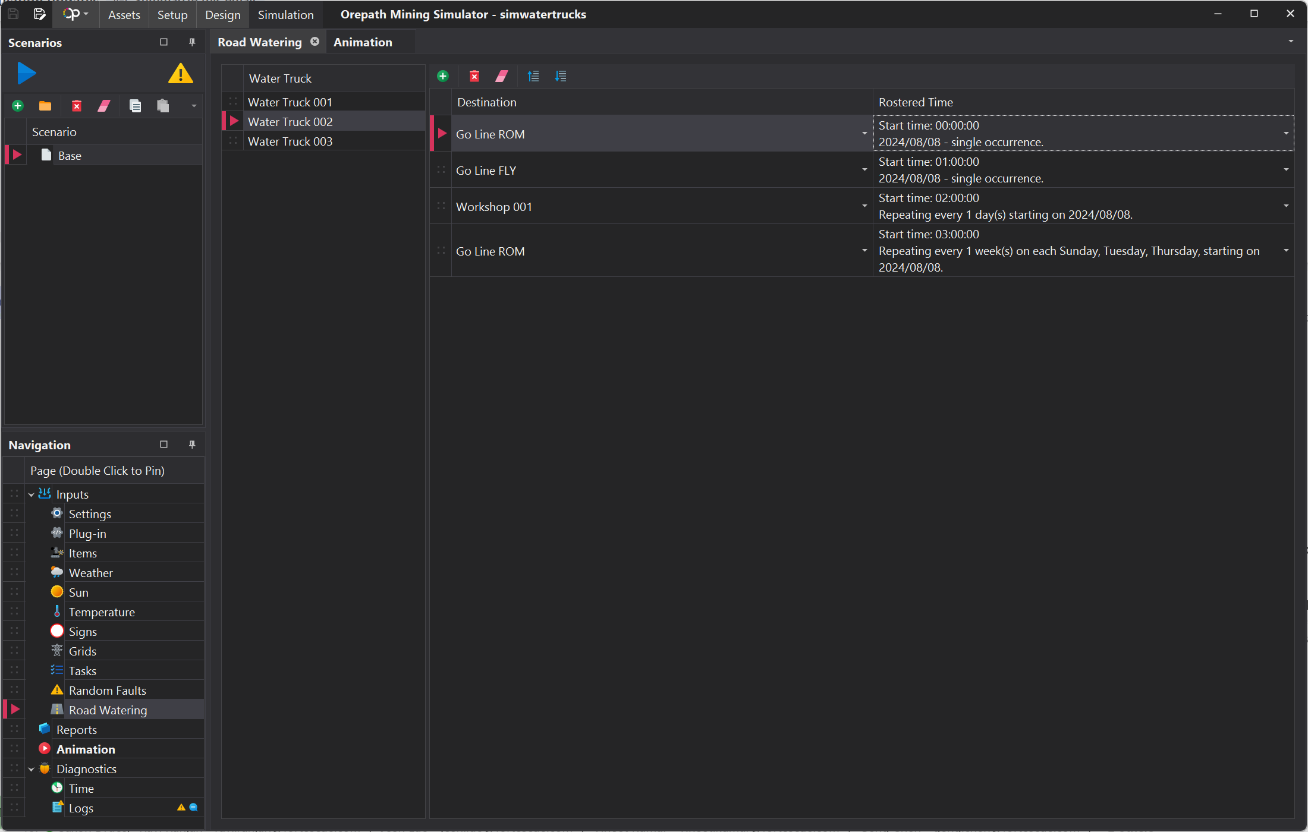Open the Assets menu
The image size is (1308, 832).
(124, 15)
